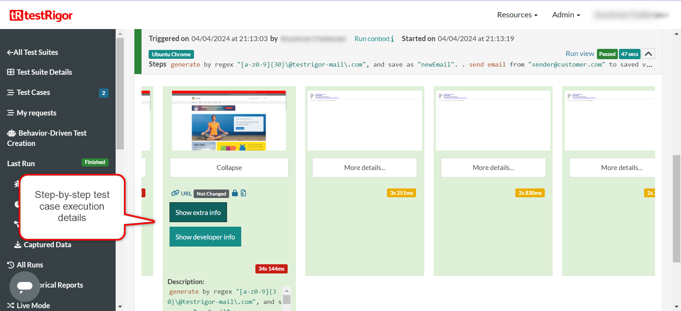Click the Captured Data download icon
The height and width of the screenshot is (311, 681).
click(x=17, y=245)
